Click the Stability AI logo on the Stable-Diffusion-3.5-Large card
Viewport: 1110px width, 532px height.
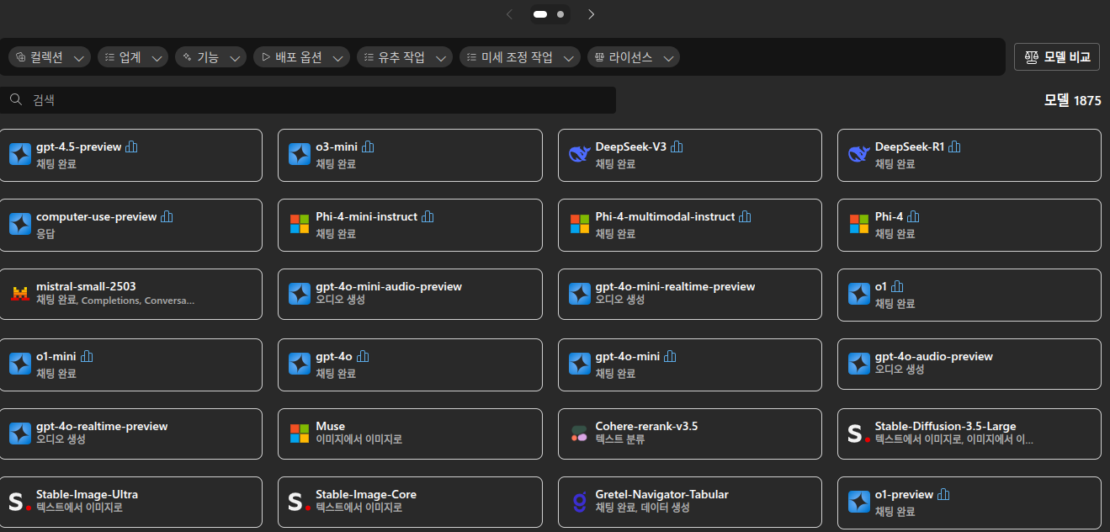pyautogui.click(x=858, y=434)
